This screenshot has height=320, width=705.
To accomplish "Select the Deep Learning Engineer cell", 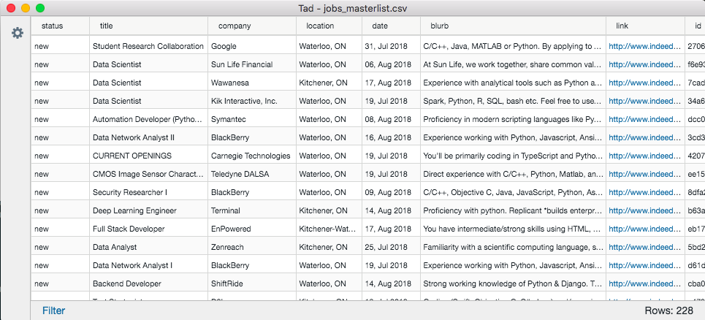I will (x=148, y=210).
